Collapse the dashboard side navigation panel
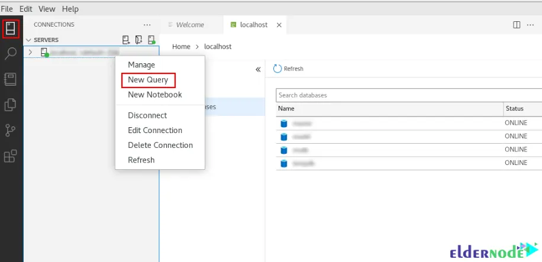Screen dimensions: 542x262 258,69
